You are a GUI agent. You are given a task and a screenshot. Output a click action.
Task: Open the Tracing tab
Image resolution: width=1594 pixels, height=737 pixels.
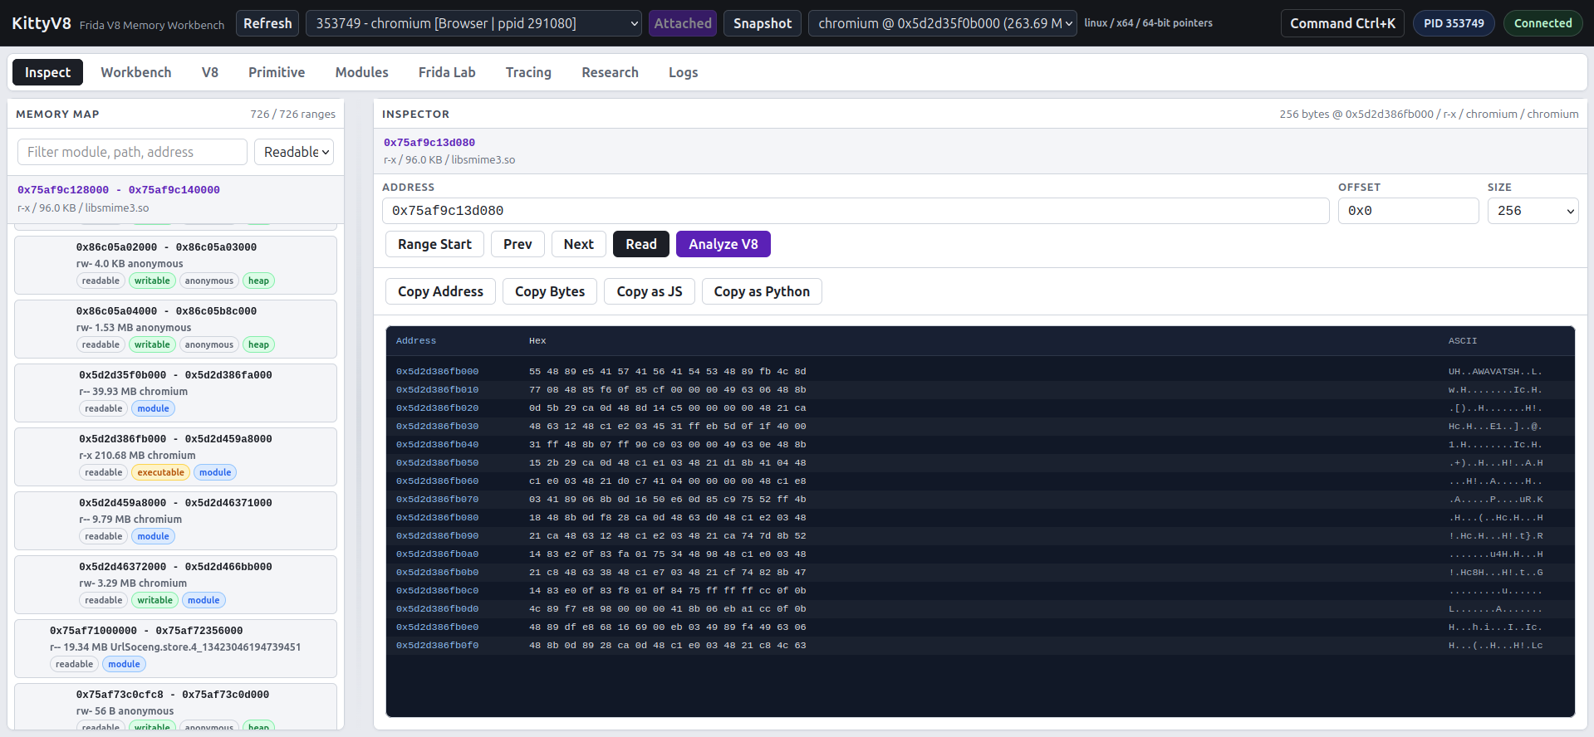point(528,72)
